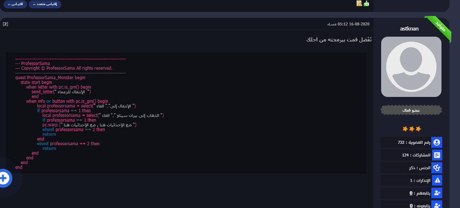Click the posts count document icon

pyautogui.click(x=437, y=155)
